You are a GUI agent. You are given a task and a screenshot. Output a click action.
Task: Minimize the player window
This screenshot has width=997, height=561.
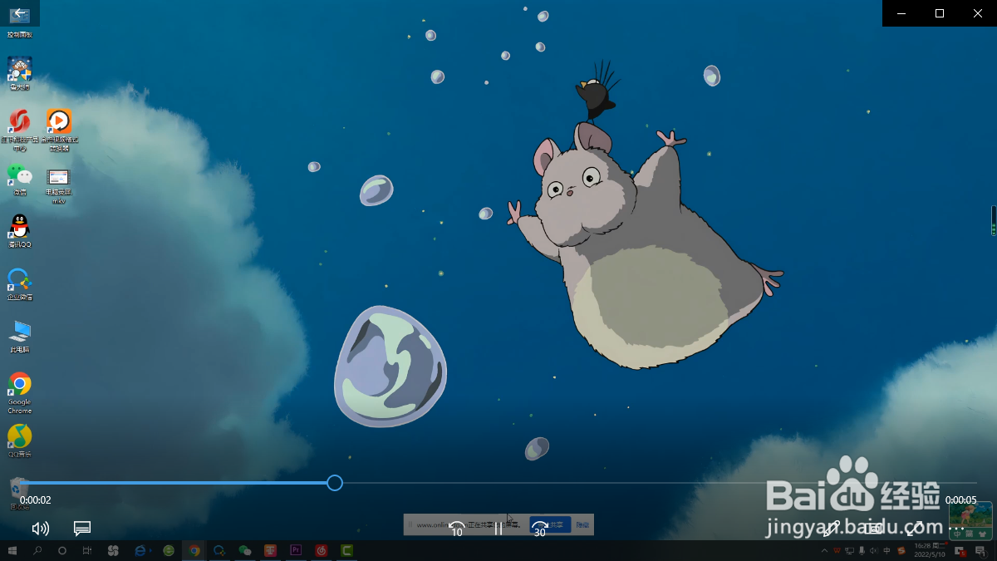[x=901, y=13]
